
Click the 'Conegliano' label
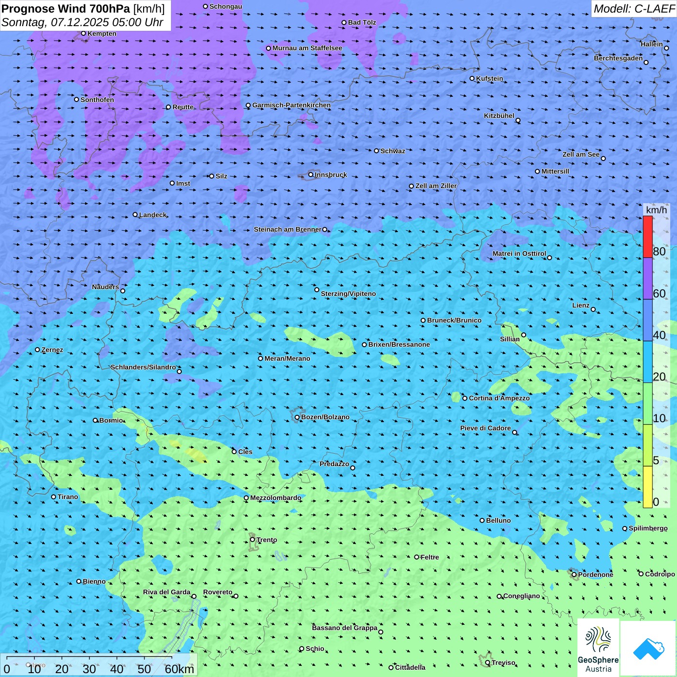point(522,596)
